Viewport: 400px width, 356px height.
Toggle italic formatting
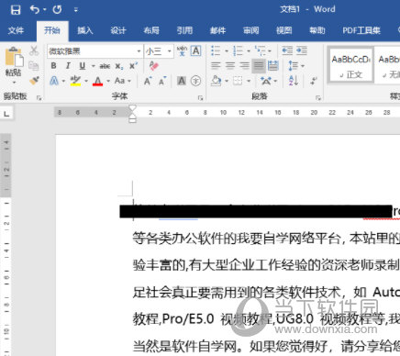[x=68, y=65]
